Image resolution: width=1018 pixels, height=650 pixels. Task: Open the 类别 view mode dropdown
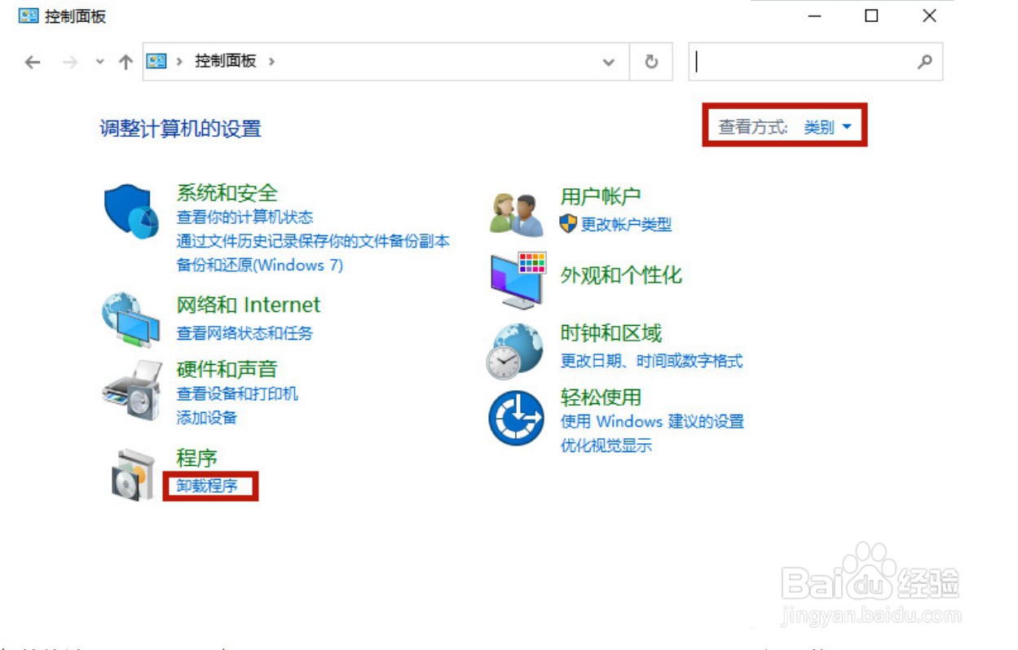coord(828,126)
